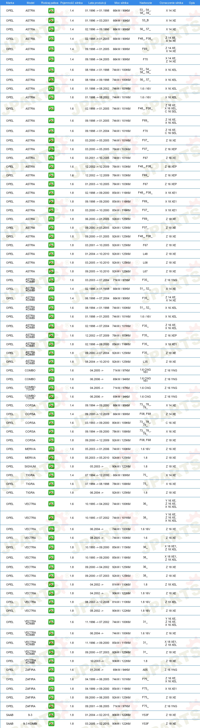The image size is (200, 728).
Task: Click the fuel icon in the VECTRA KOMBI 10.2003 row
Action: pyautogui.click(x=51, y=661)
